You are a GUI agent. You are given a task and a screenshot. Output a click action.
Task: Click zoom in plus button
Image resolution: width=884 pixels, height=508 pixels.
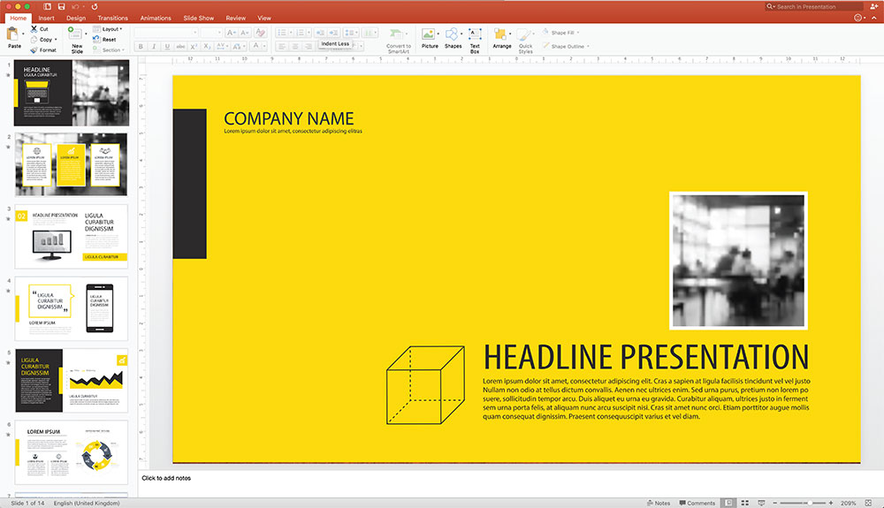pos(830,503)
